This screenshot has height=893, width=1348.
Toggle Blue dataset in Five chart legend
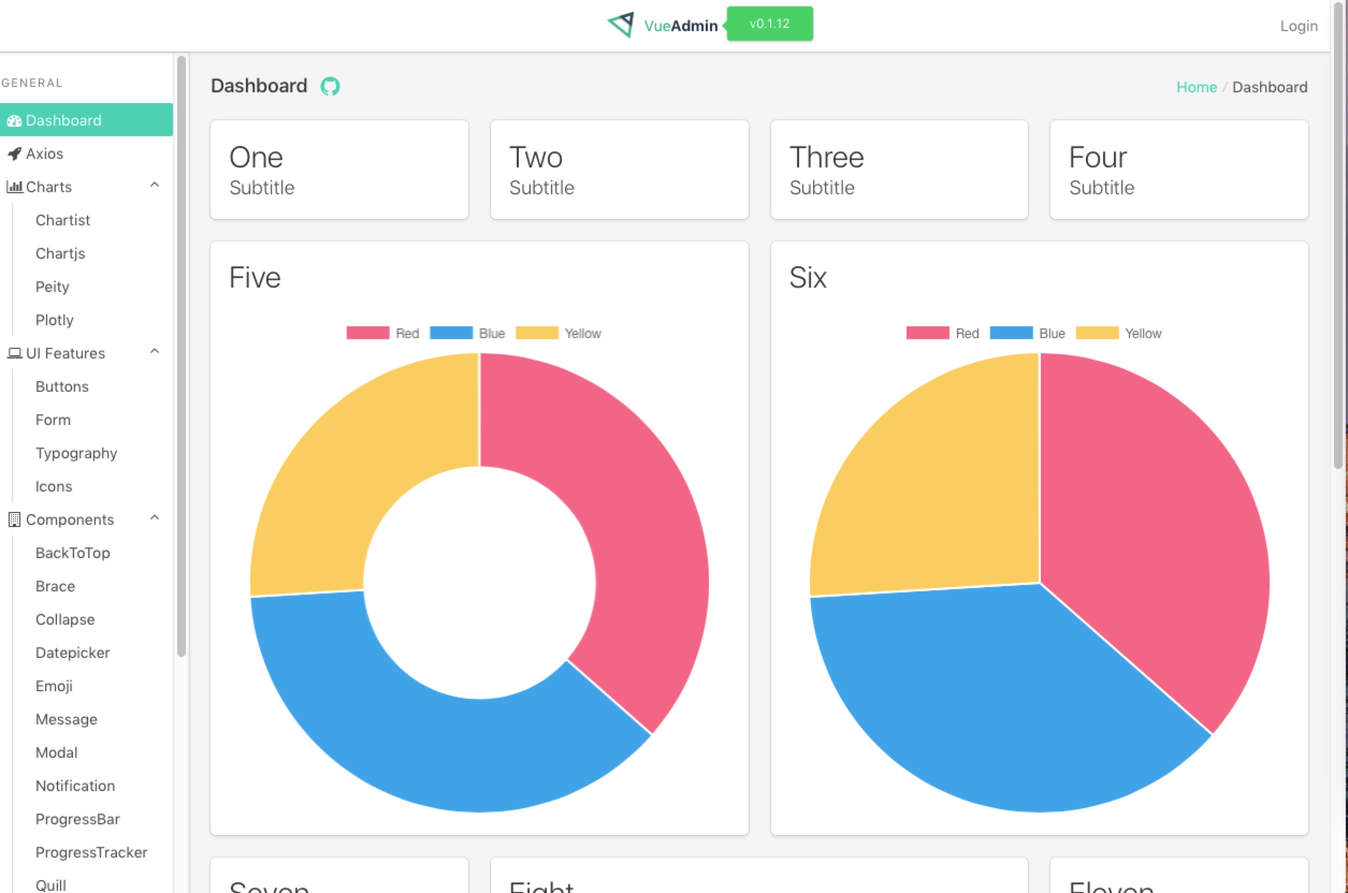click(x=467, y=333)
